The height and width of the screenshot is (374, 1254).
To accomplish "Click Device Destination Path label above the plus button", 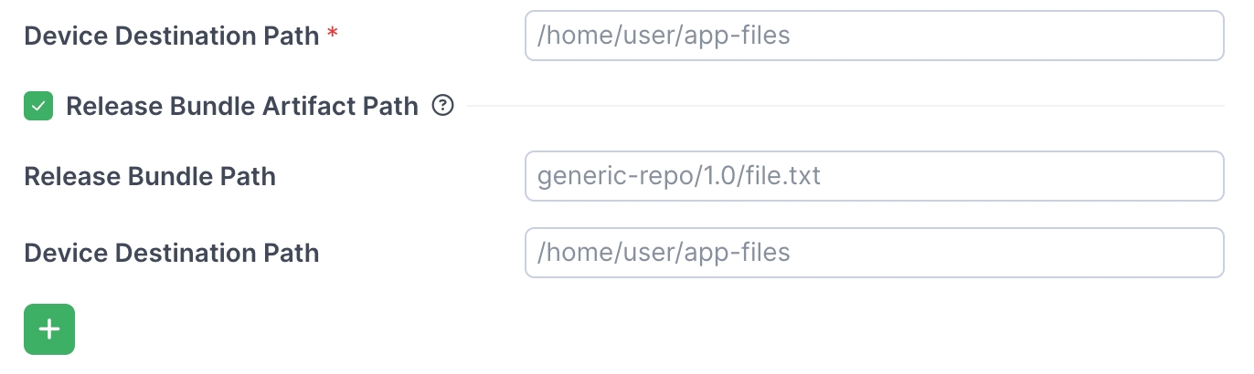I will click(172, 253).
